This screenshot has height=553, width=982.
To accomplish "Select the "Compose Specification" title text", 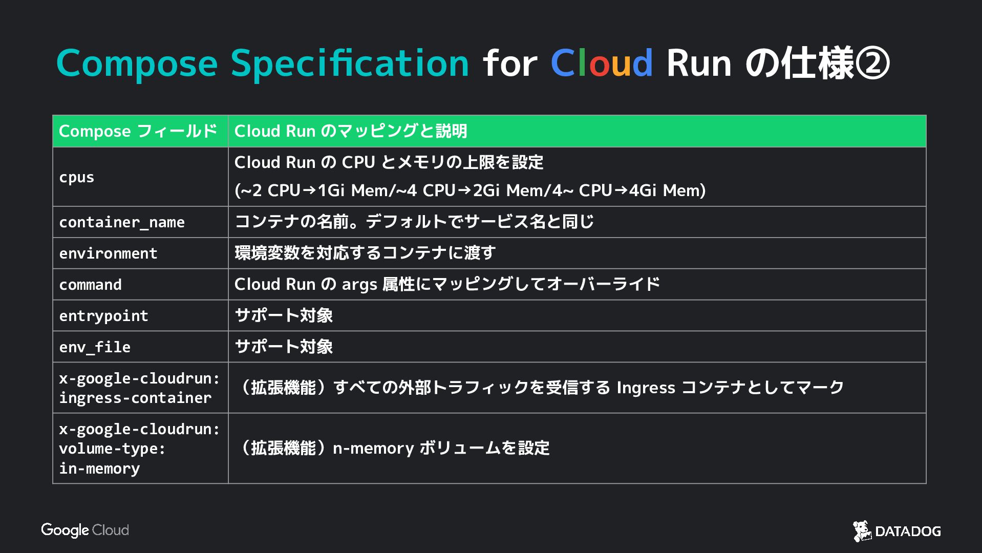I will (x=262, y=63).
